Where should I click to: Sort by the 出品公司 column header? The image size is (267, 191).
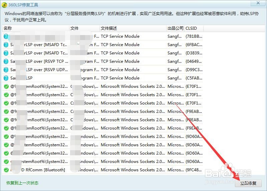[176, 28]
